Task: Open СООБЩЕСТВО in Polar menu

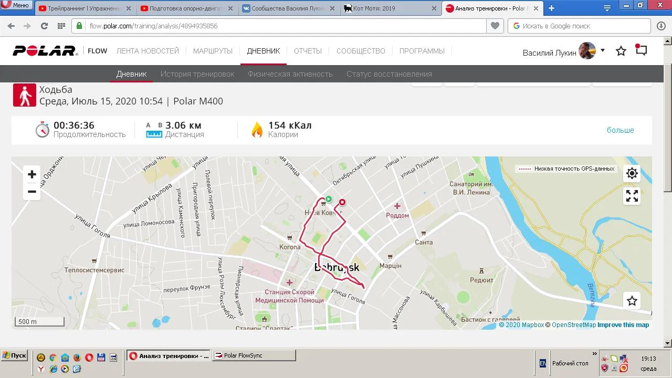Action: click(361, 51)
